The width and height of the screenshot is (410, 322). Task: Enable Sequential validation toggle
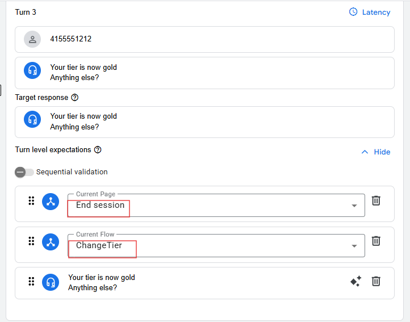pyautogui.click(x=24, y=172)
